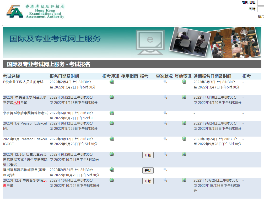Click 开始 button for 澳洲聯邦舞蹈教師協會考試

(x=148, y=170)
